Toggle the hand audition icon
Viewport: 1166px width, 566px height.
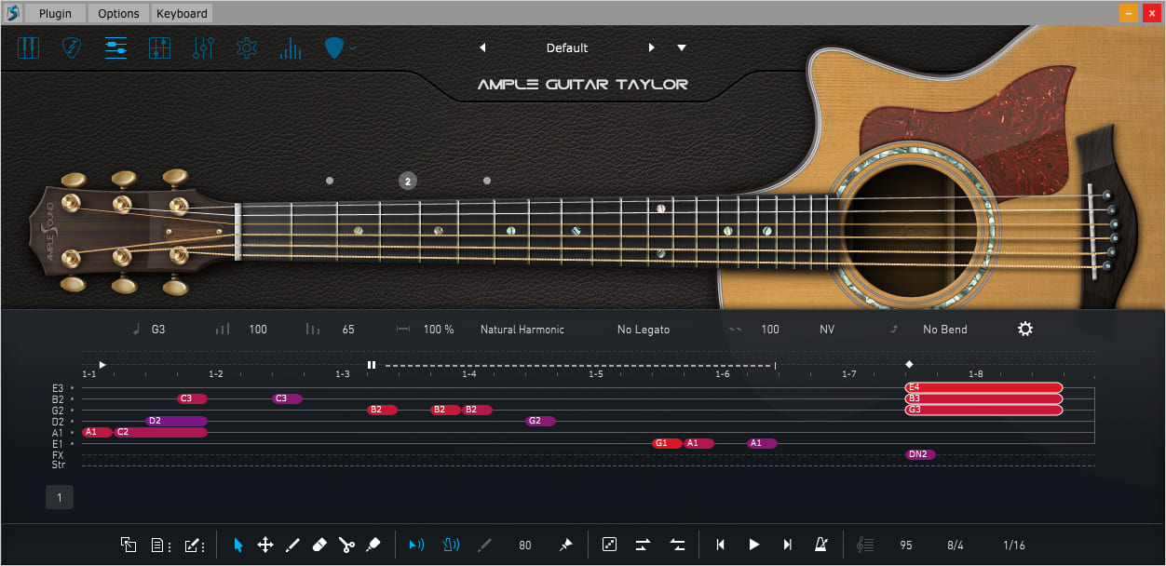451,545
